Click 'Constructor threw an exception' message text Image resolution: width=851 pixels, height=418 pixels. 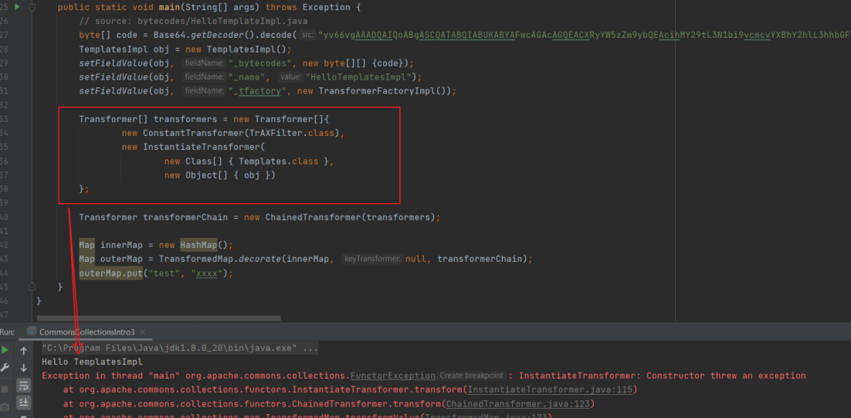point(726,376)
